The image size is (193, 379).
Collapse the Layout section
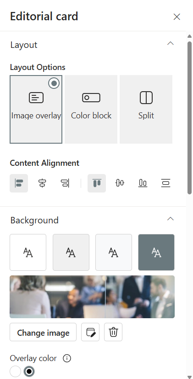pos(171,44)
